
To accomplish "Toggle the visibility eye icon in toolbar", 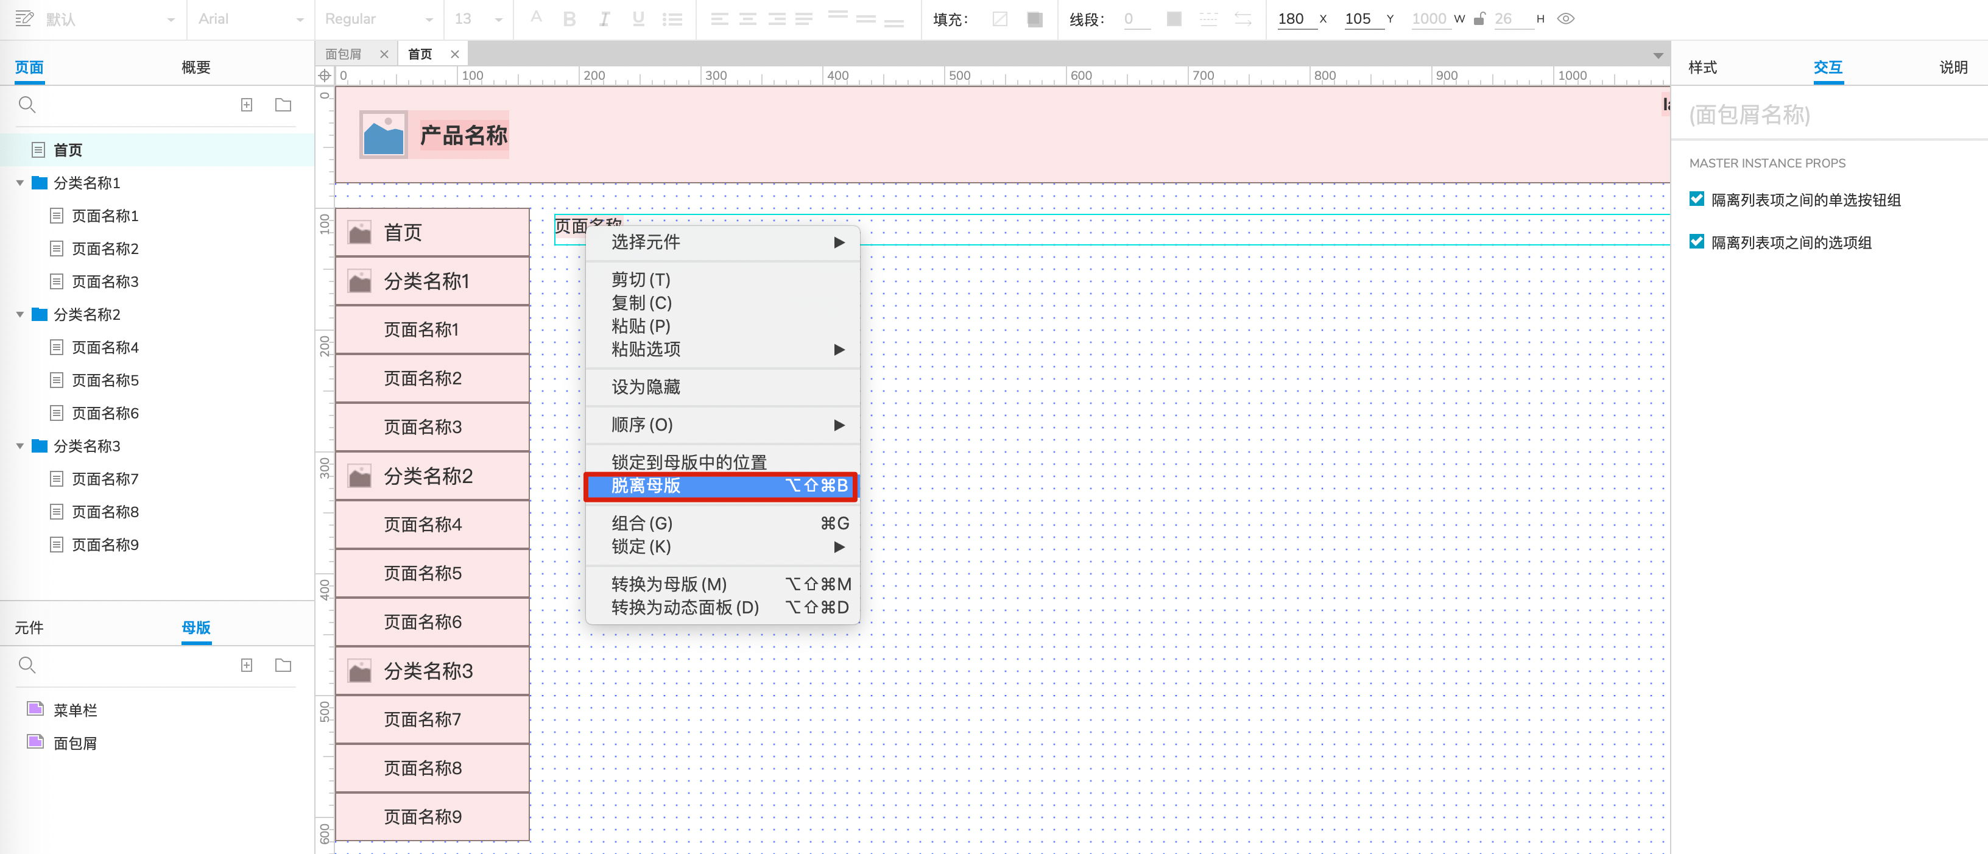I will tap(1565, 18).
